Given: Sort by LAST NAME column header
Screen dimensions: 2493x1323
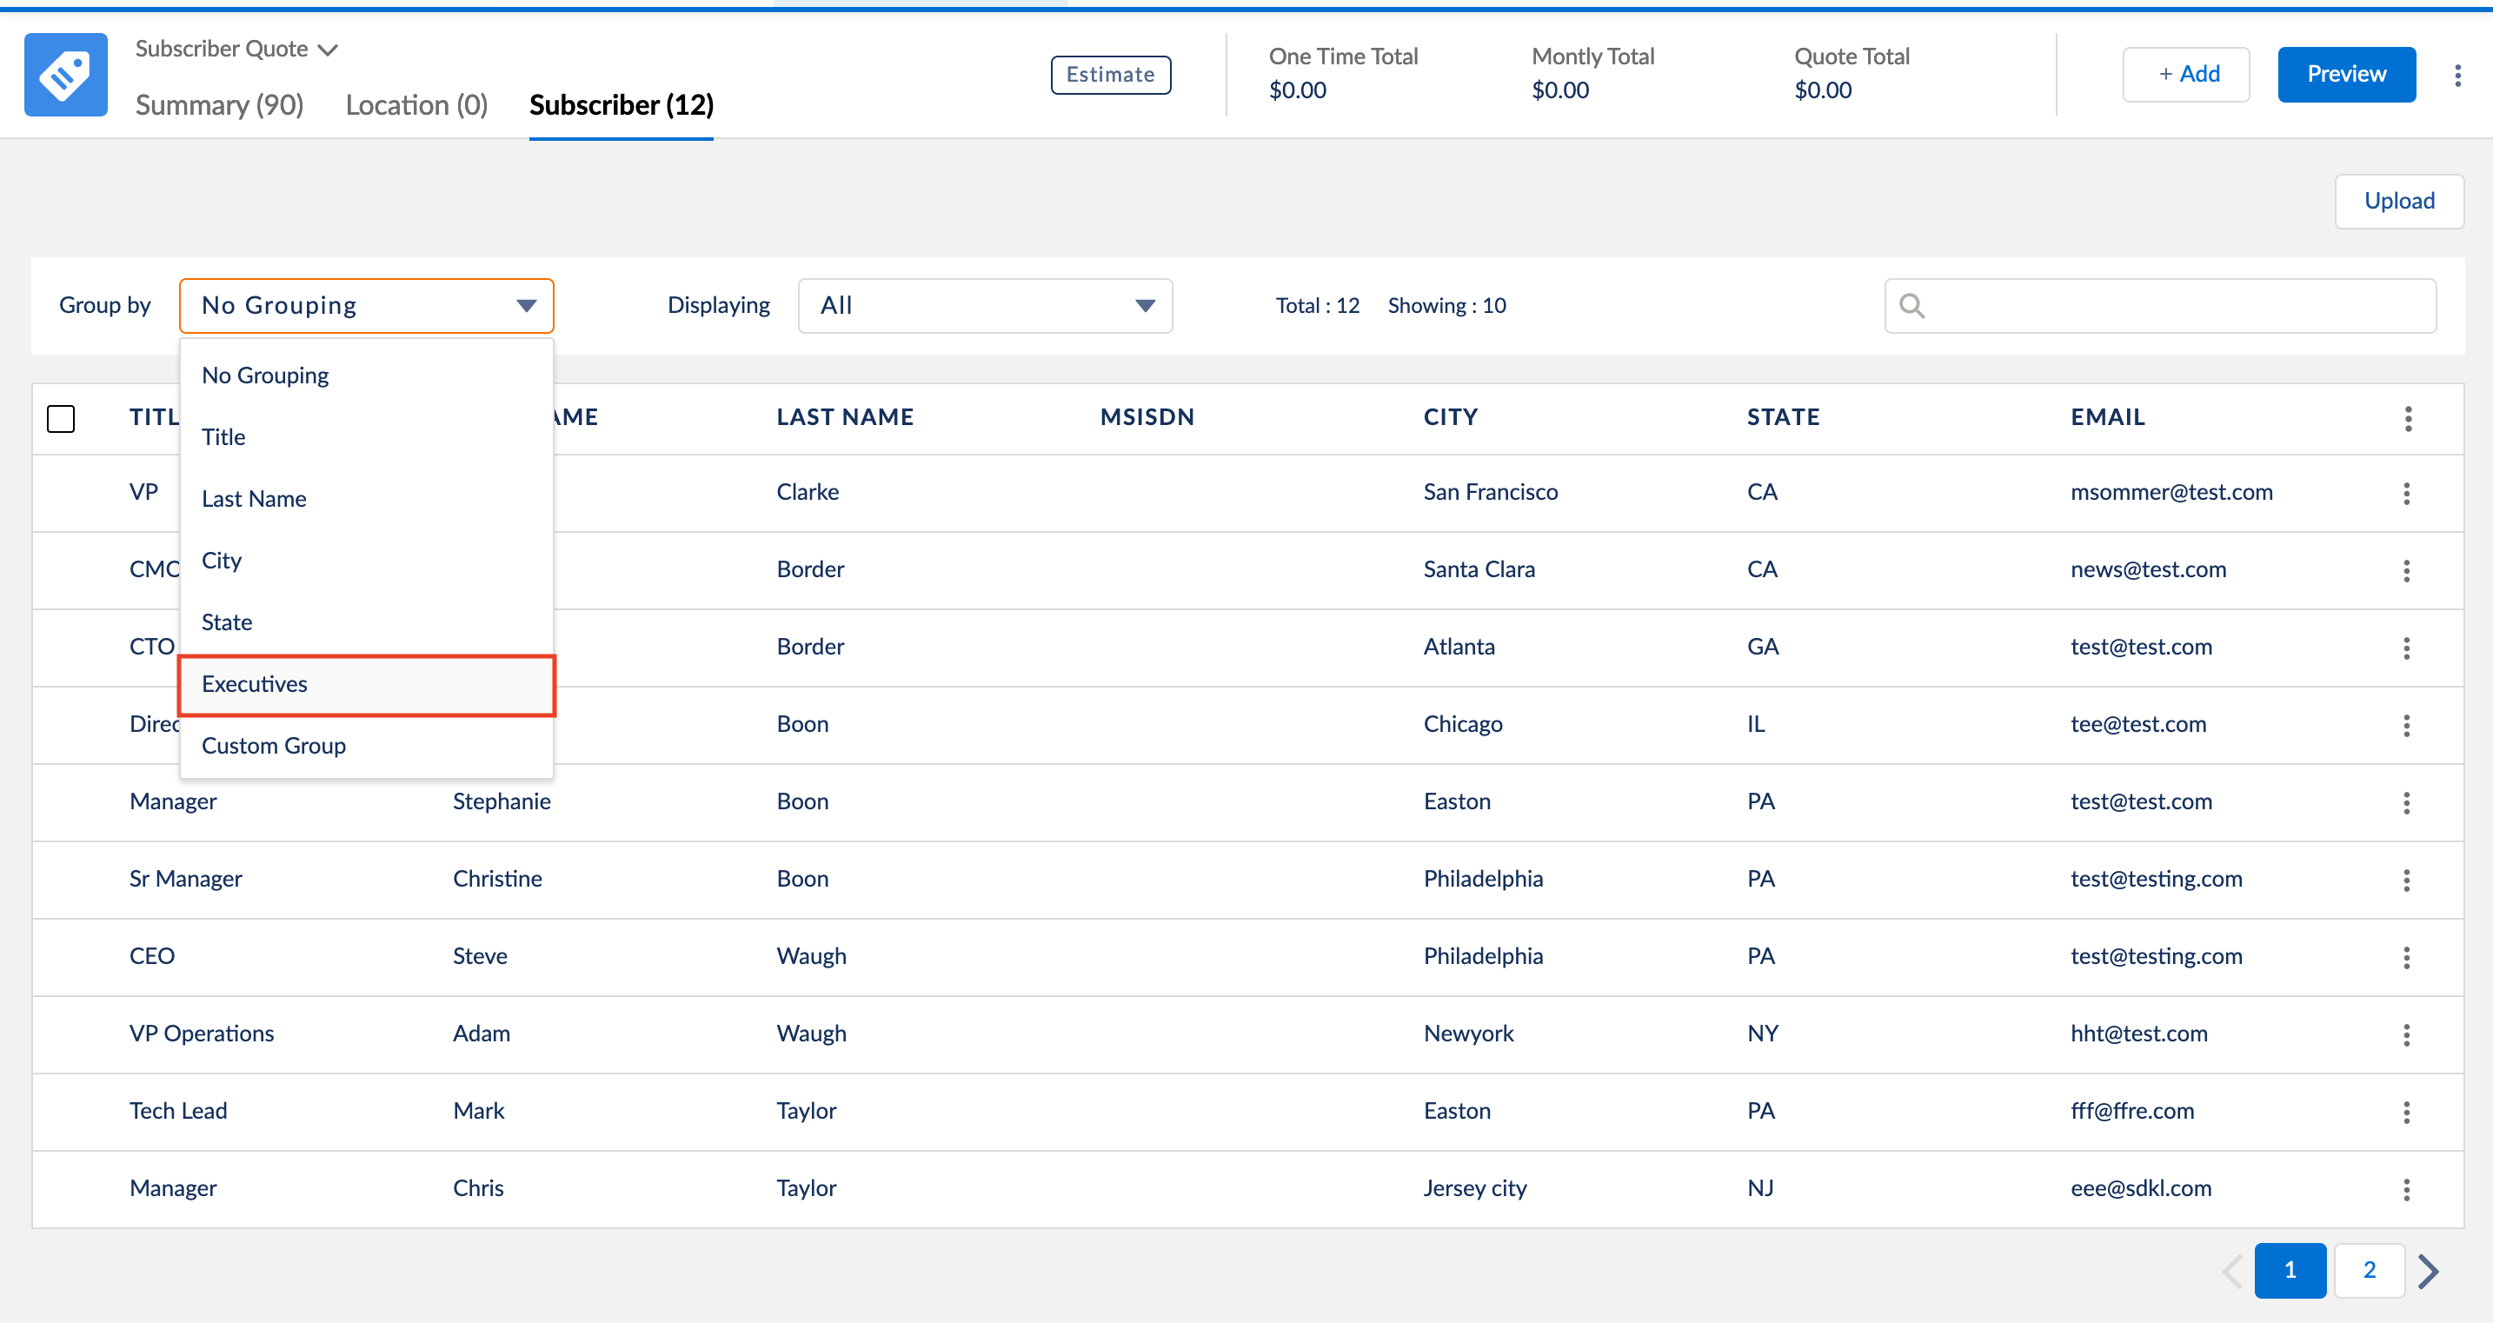Looking at the screenshot, I should 845,417.
